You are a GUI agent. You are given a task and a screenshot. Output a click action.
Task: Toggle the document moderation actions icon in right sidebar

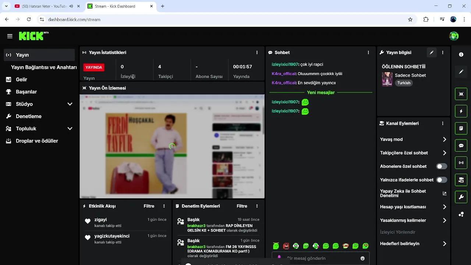click(x=461, y=128)
